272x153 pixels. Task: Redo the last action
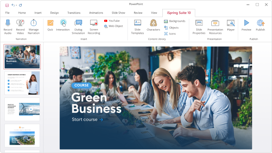point(21,5)
